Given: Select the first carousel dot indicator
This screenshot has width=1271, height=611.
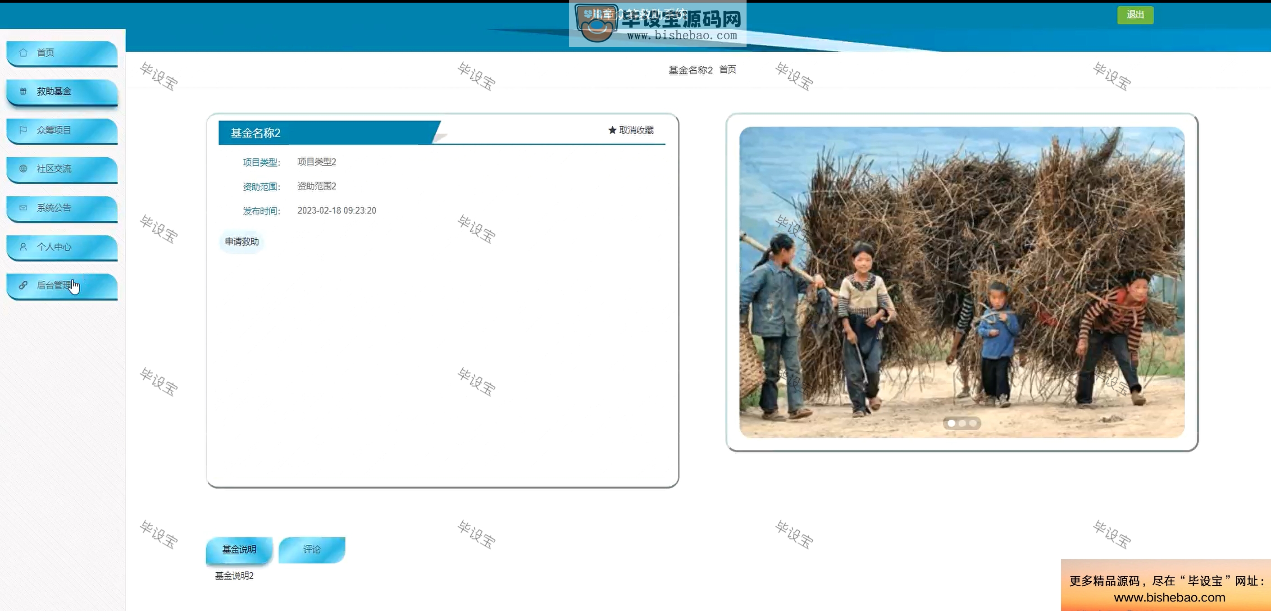Looking at the screenshot, I should click(x=951, y=423).
